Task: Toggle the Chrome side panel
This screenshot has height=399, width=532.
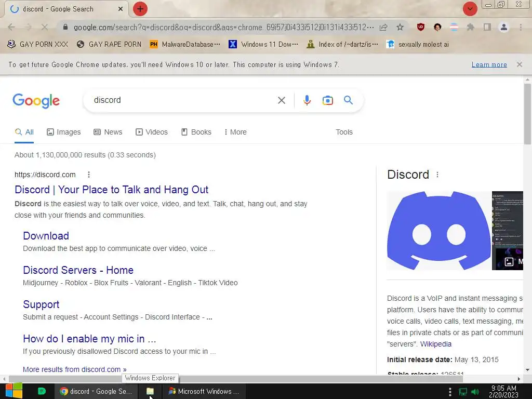Action: pyautogui.click(x=487, y=27)
